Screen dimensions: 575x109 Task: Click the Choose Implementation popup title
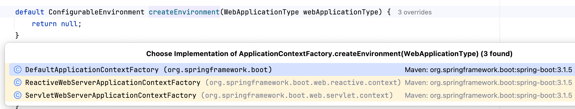329,54
